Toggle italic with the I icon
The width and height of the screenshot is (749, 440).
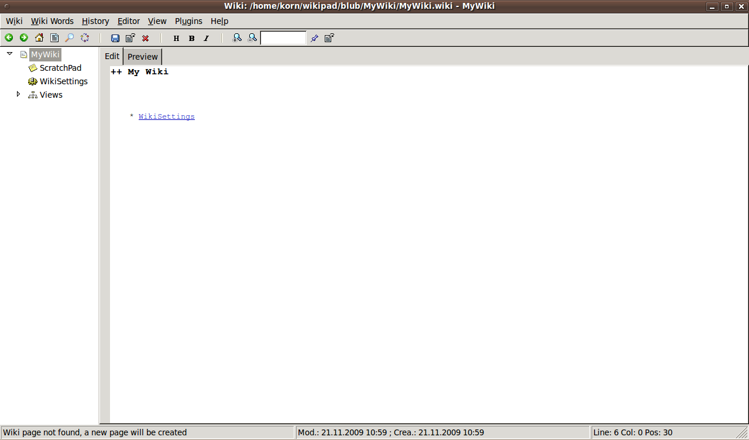click(207, 38)
